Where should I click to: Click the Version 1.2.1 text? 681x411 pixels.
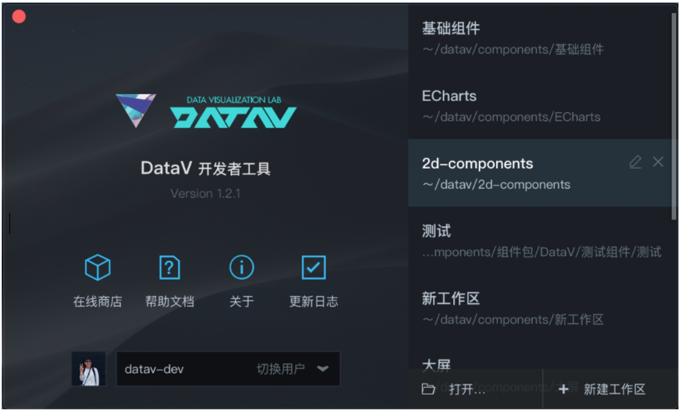[205, 194]
